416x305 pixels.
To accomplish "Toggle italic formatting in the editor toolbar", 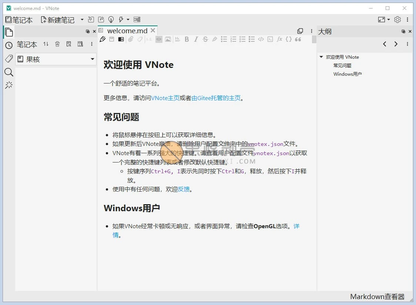I will [196, 39].
